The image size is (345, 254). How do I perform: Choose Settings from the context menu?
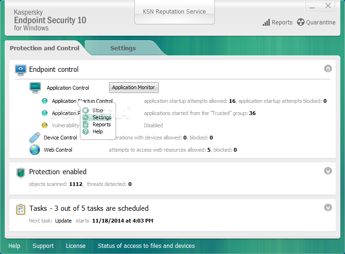point(97,117)
